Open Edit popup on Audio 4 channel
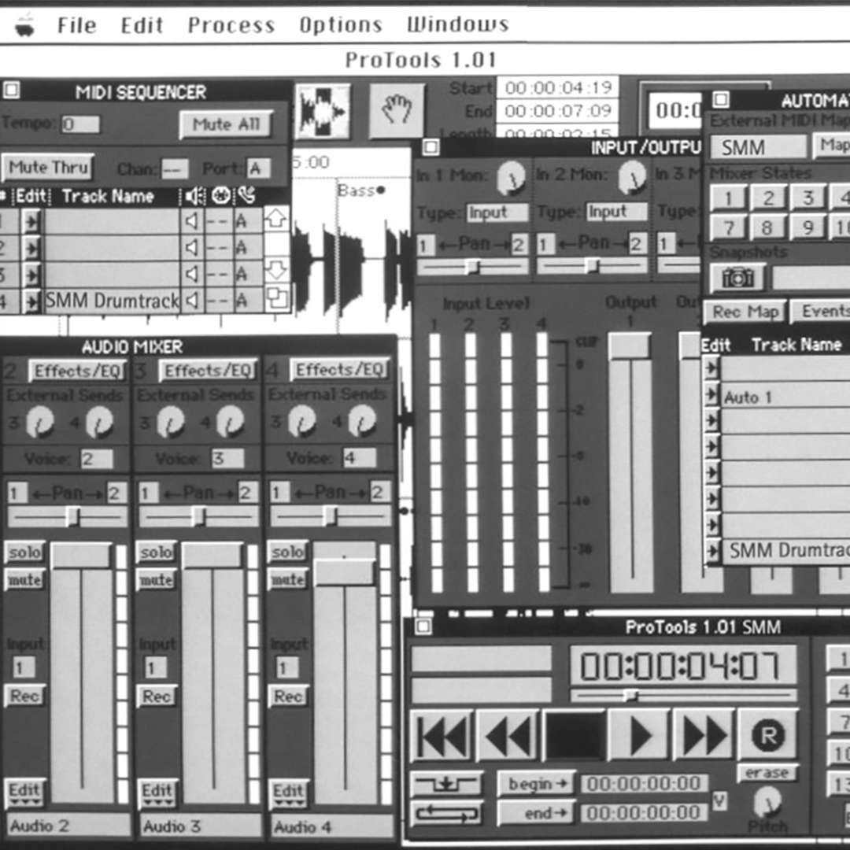 [287, 792]
